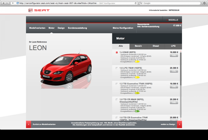Click red right arrow next button
Image resolution: width=208 pixels, height=140 pixels.
[179, 124]
